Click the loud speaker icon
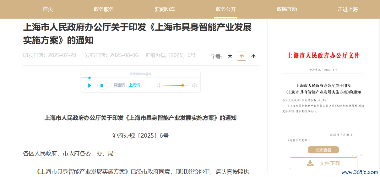 pyautogui.click(x=194, y=85)
